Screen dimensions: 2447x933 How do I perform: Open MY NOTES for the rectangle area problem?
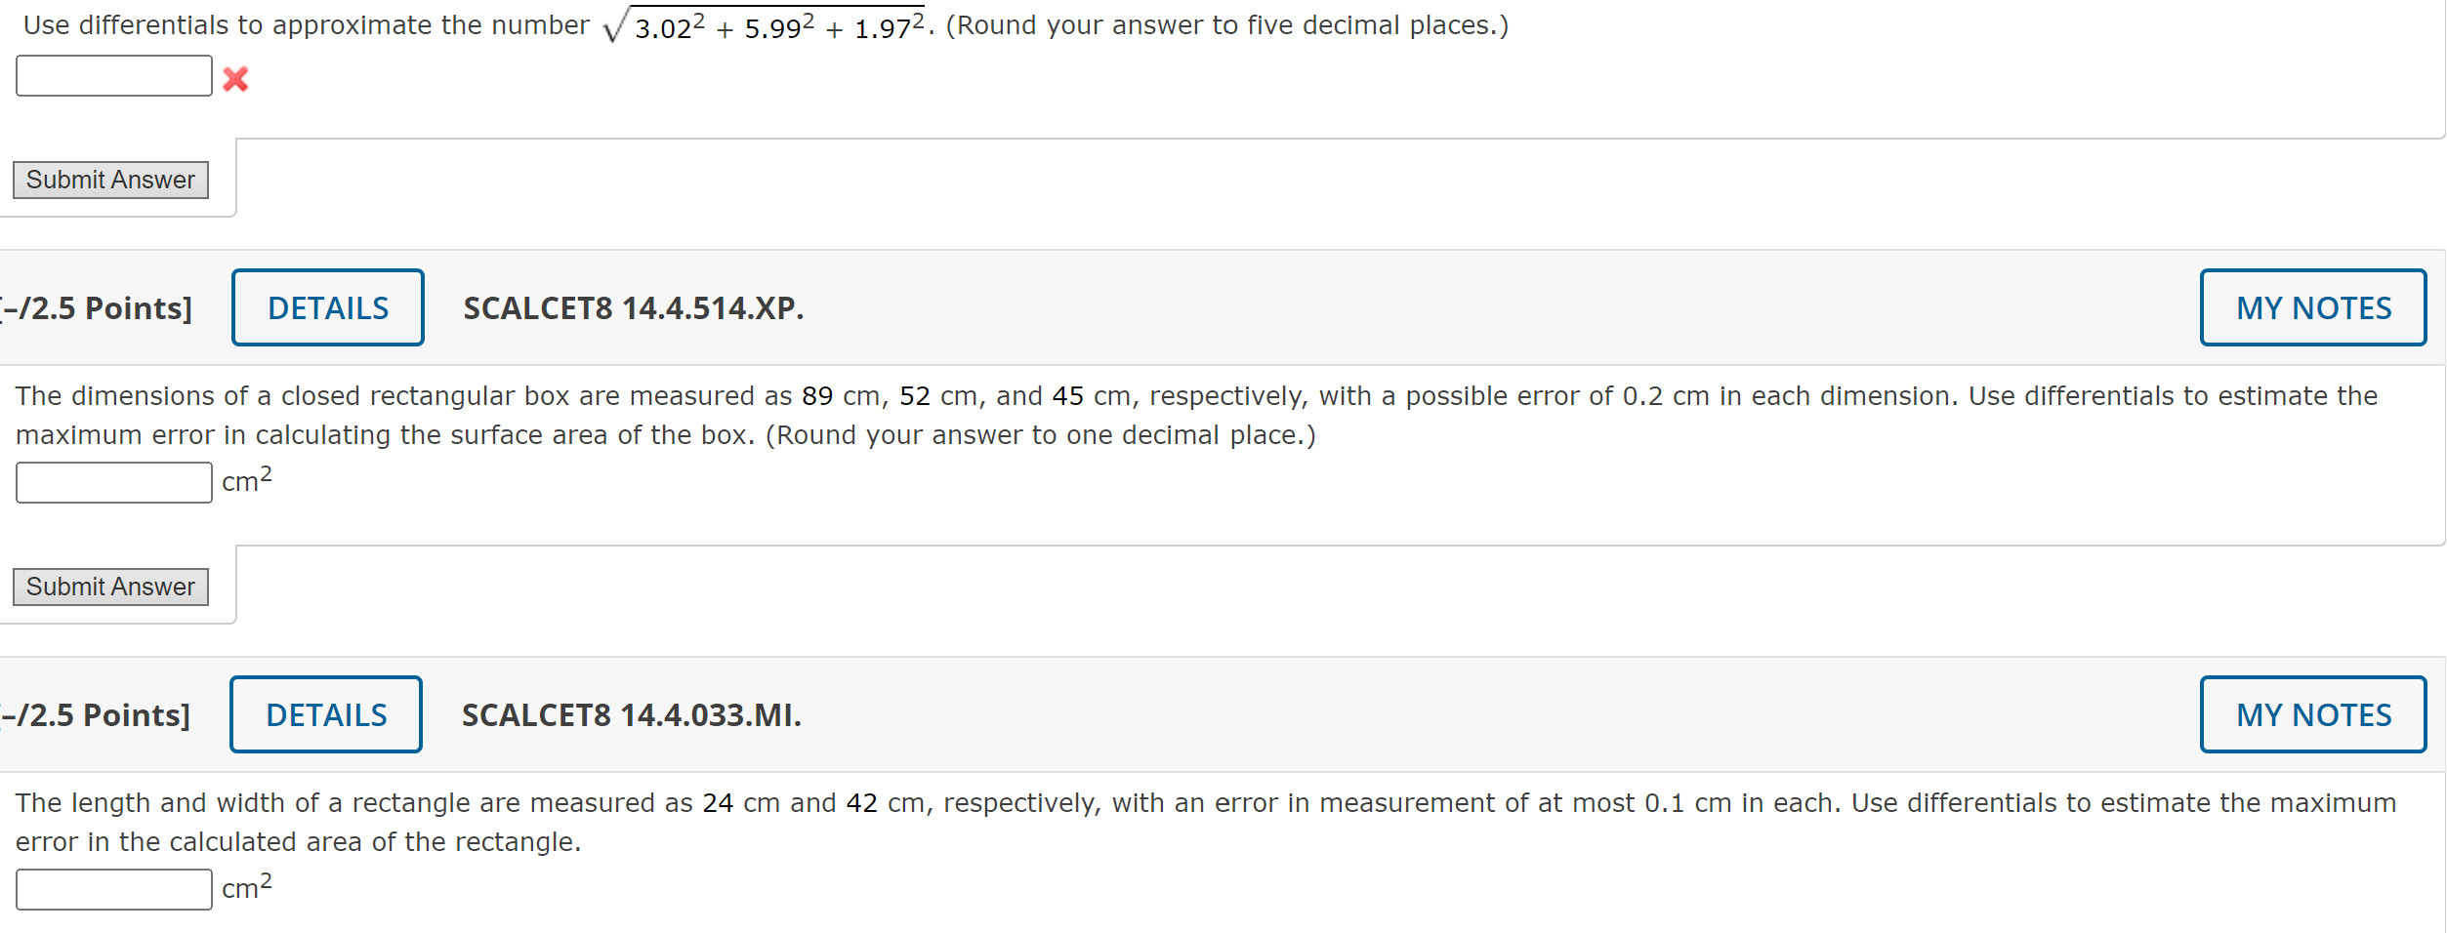click(2313, 713)
